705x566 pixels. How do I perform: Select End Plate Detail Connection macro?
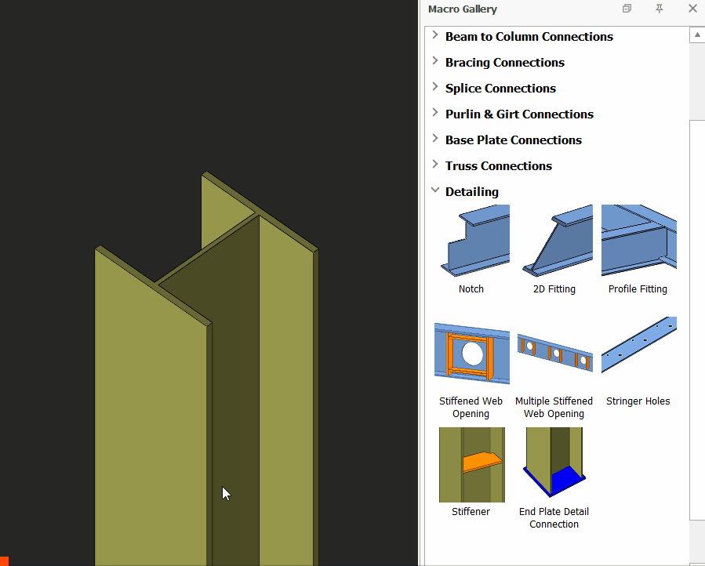[x=554, y=463]
